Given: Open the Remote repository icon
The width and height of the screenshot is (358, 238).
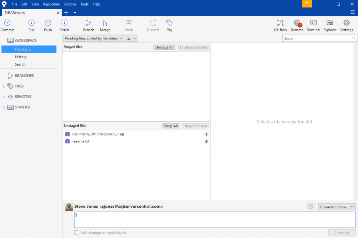Looking at the screenshot, I should 297,25.
